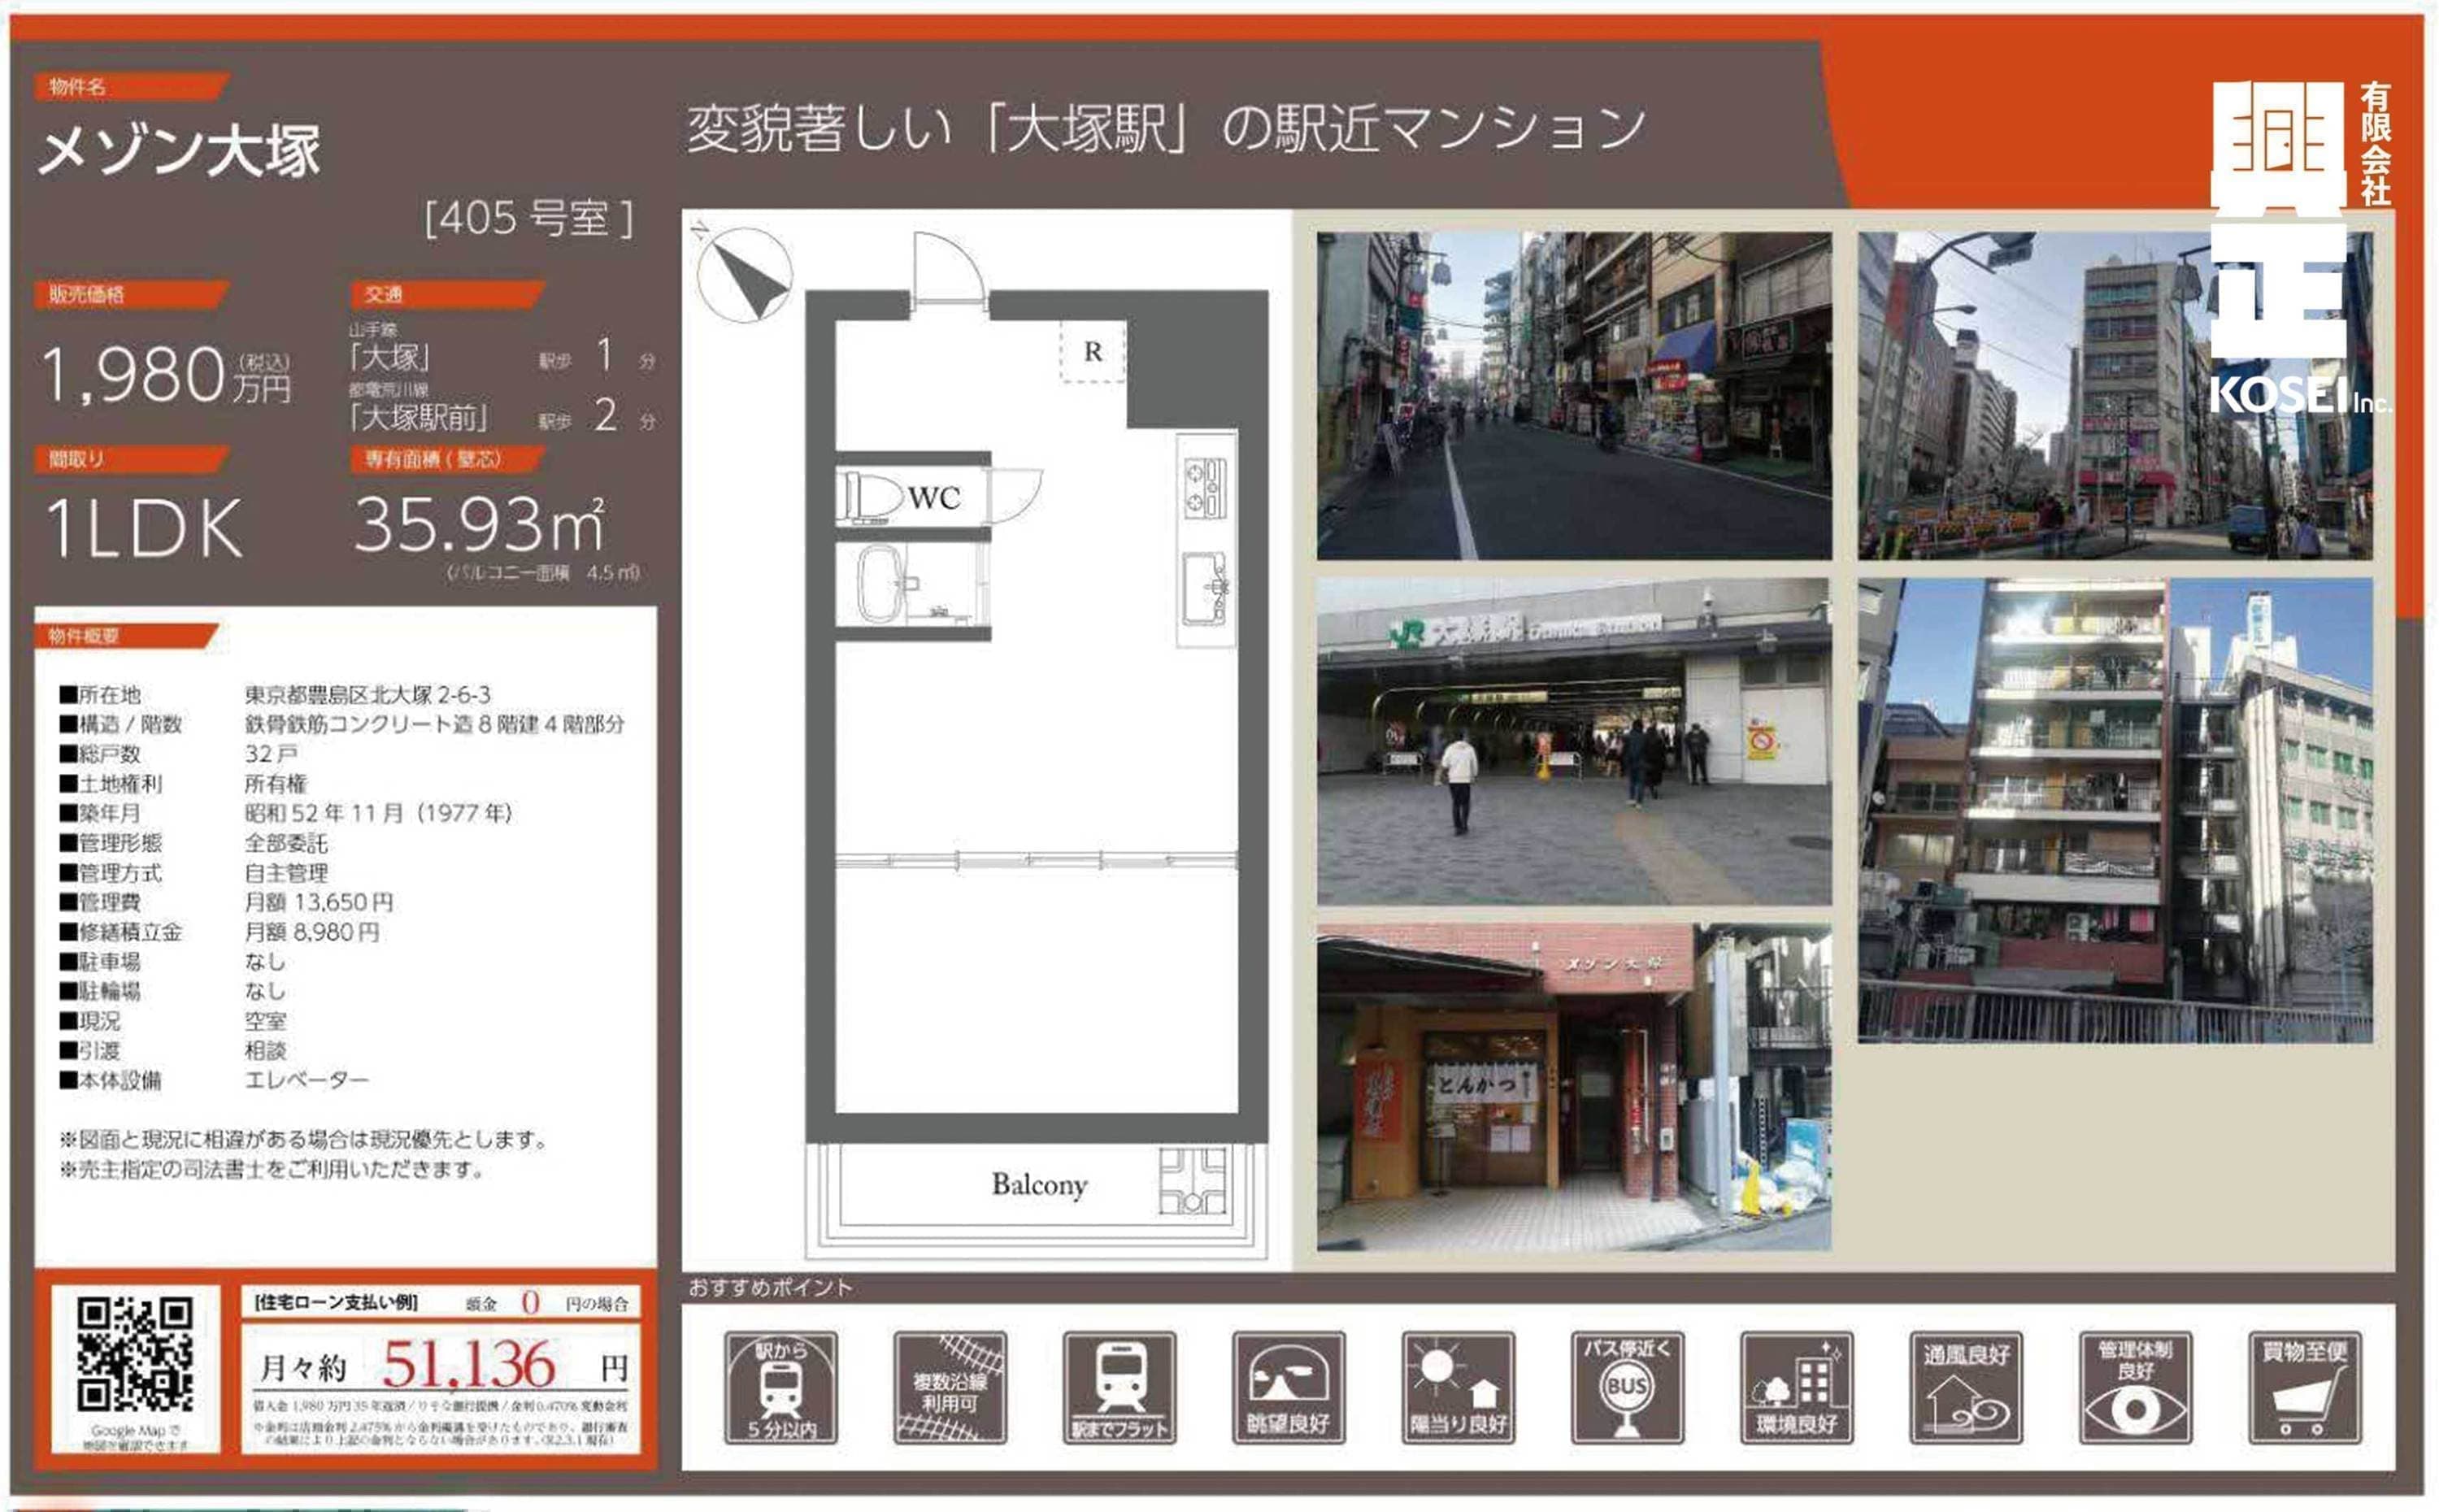Click the north compass on floor plan
The height and width of the screenshot is (1512, 2439).
click(745, 275)
